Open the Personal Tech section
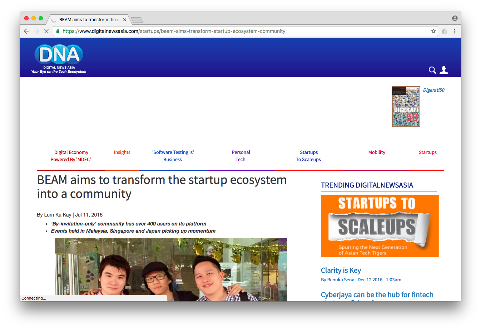The image size is (481, 330). (x=241, y=156)
